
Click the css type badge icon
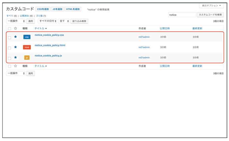[27, 37]
